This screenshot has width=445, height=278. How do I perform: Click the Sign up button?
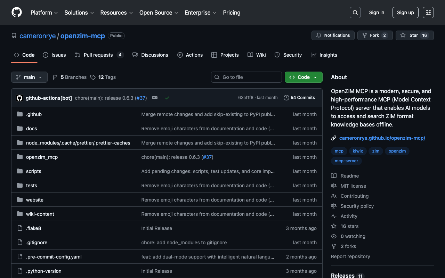[405, 13]
